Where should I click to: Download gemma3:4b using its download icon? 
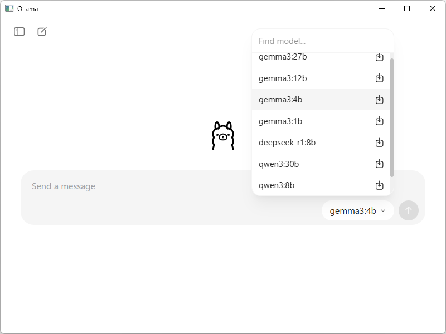pos(380,100)
